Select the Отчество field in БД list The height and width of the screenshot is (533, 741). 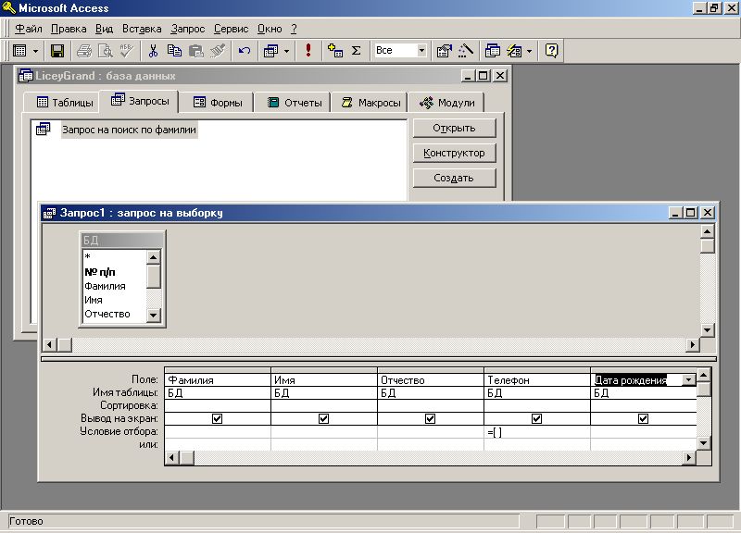point(107,314)
